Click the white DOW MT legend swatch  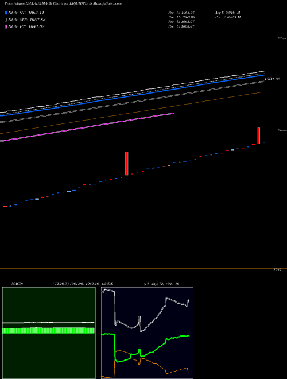pyautogui.click(x=6, y=20)
